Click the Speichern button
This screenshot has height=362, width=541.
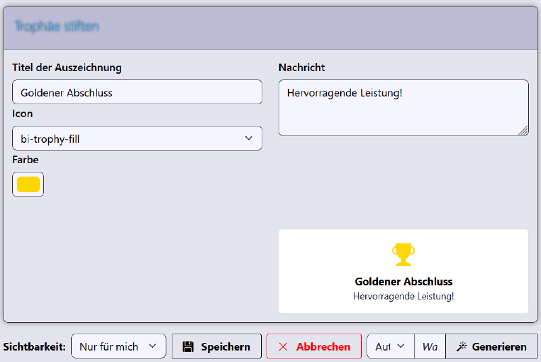[216, 346]
